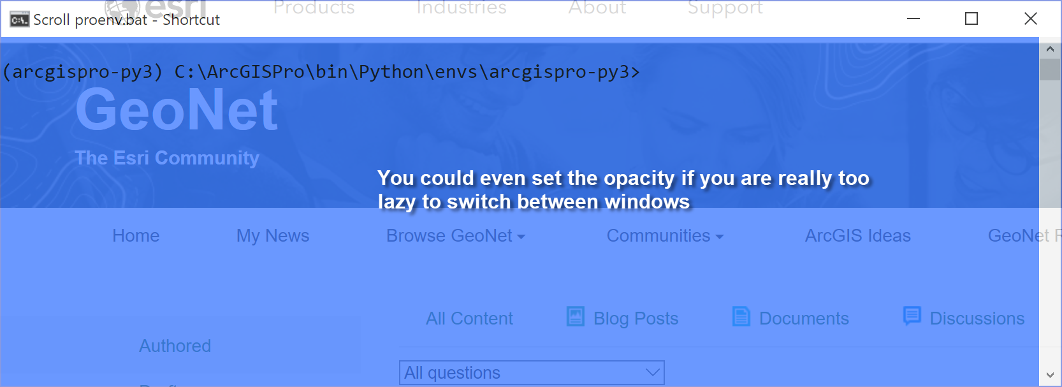Select the Discussions filter tab

tap(977, 318)
